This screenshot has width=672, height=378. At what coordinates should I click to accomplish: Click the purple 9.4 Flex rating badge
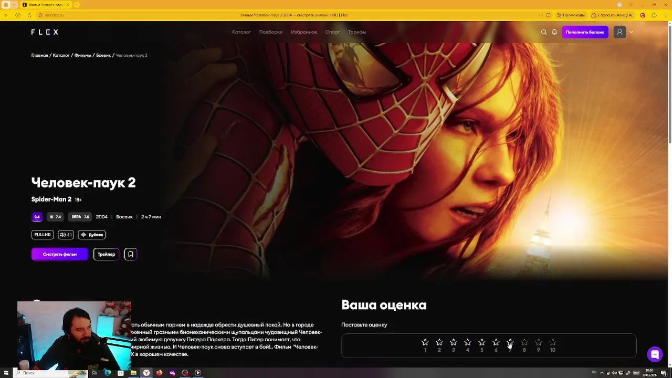tap(37, 217)
